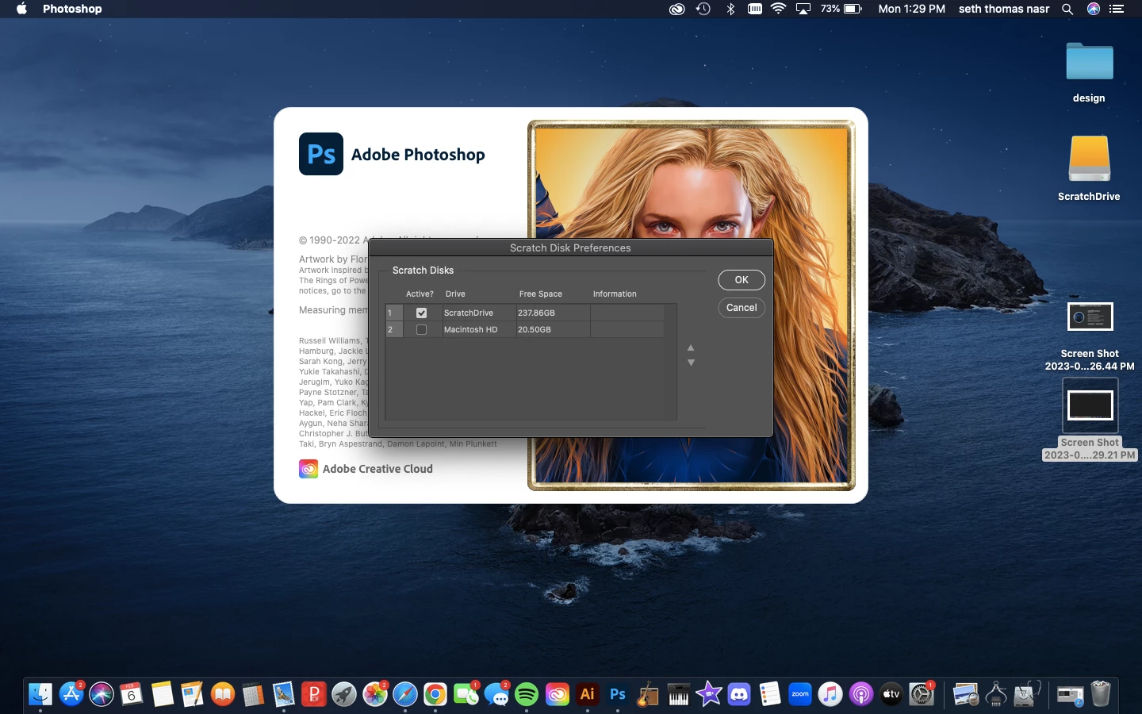Open Wi-Fi status menu
This screenshot has width=1142, height=714.
click(x=779, y=9)
